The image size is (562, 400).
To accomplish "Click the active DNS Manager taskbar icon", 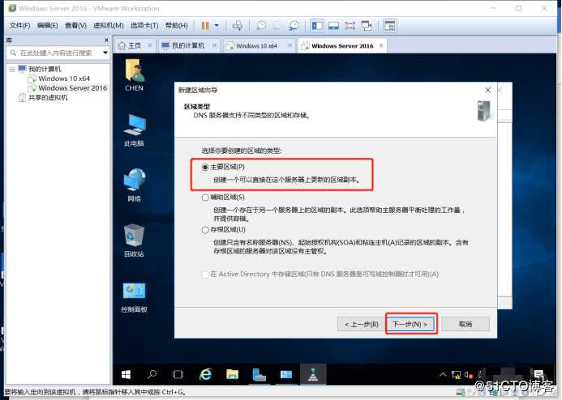I will [313, 375].
